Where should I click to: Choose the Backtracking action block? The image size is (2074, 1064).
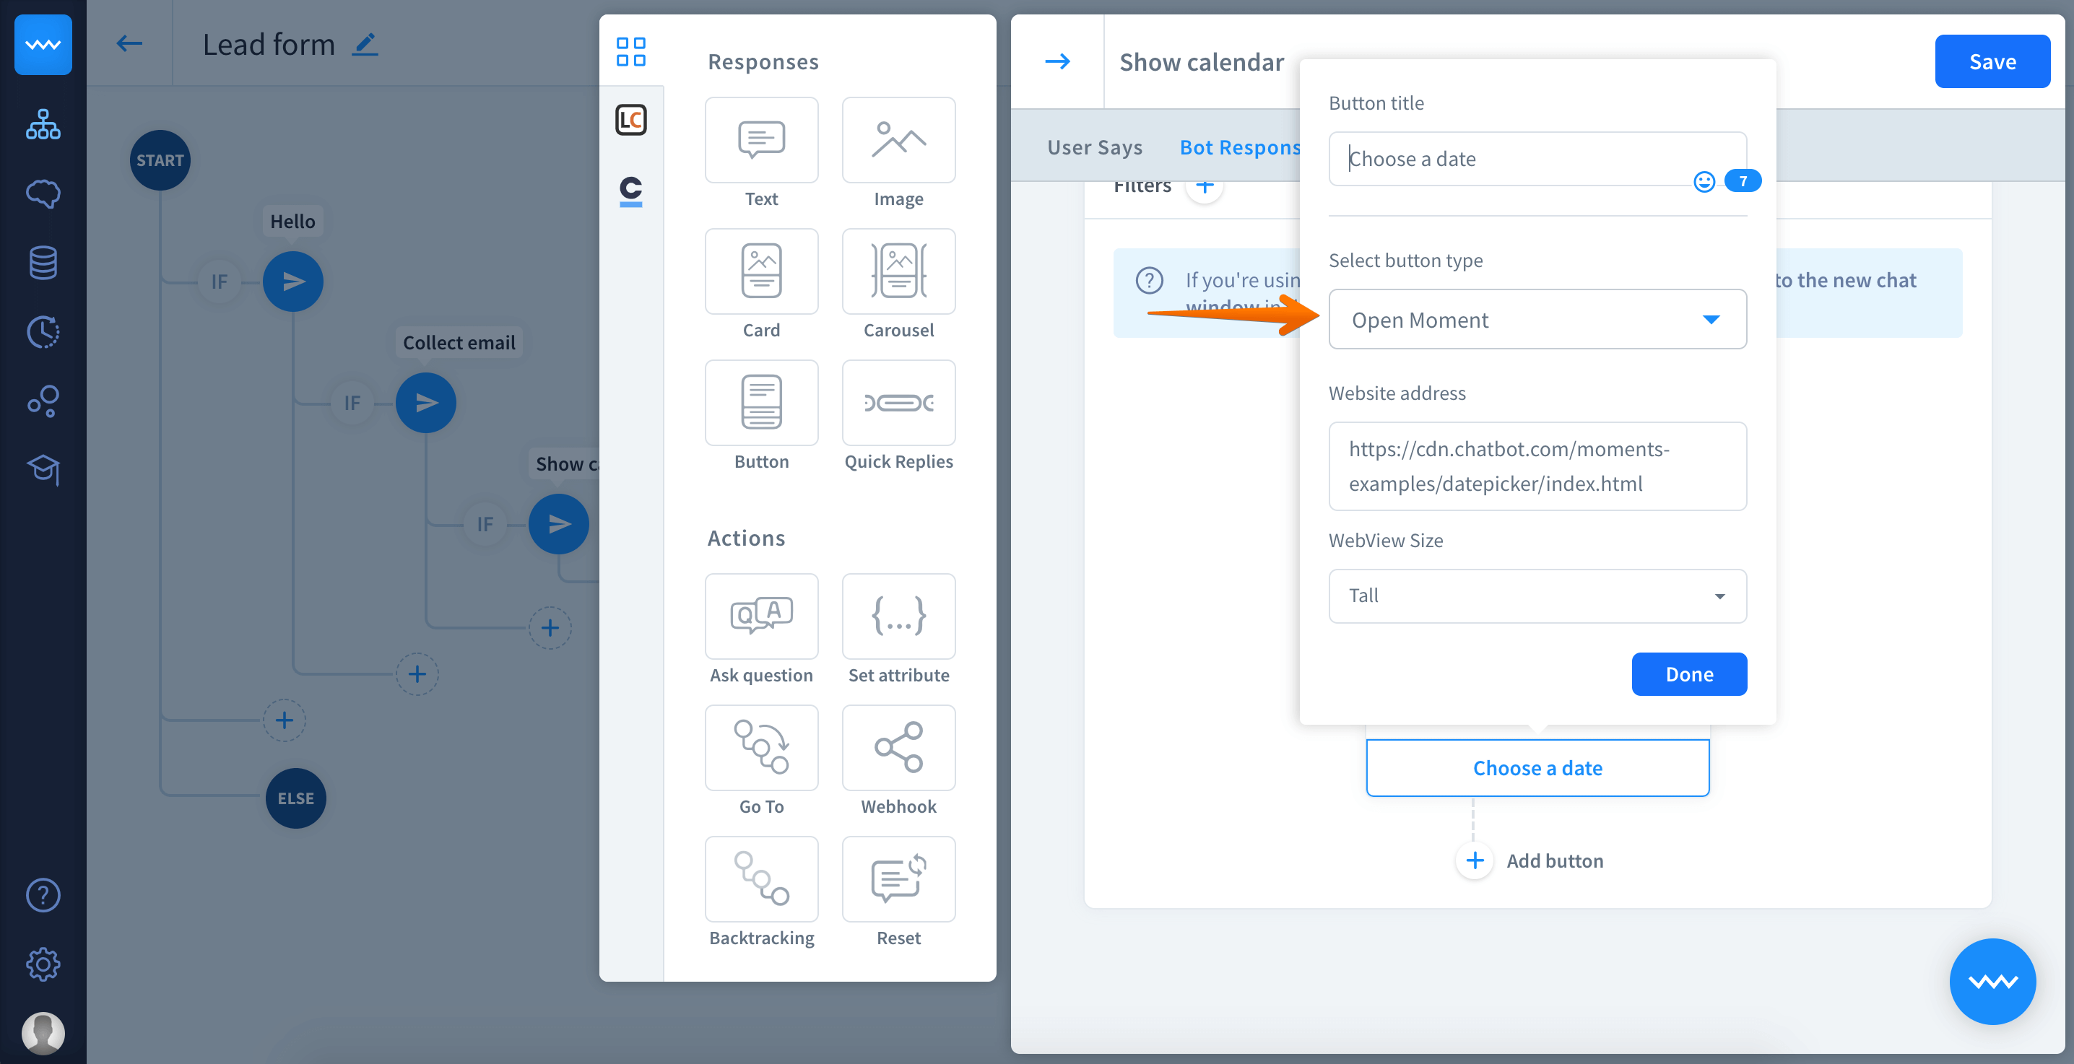click(761, 879)
